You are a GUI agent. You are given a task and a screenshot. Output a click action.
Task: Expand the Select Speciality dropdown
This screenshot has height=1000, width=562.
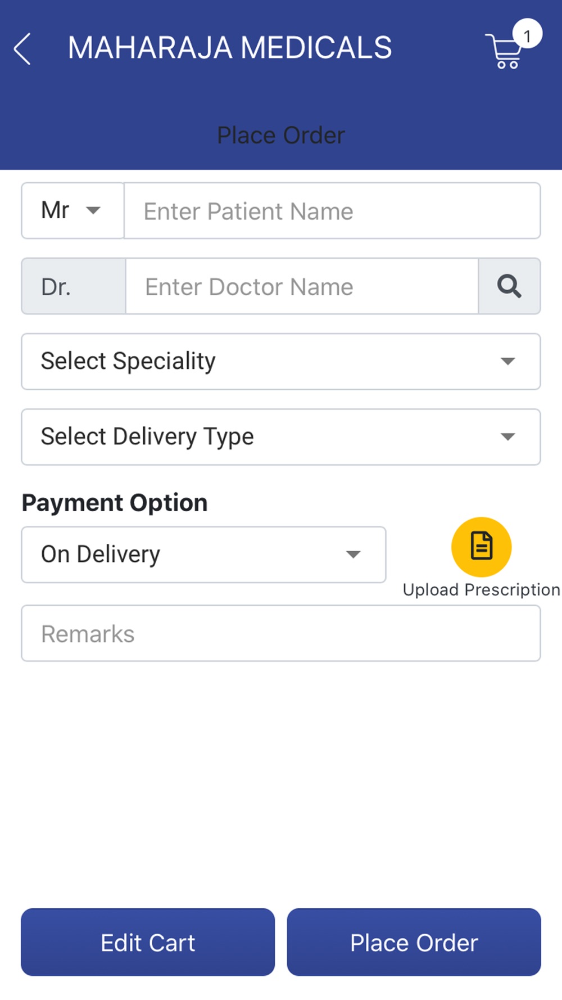pyautogui.click(x=281, y=361)
